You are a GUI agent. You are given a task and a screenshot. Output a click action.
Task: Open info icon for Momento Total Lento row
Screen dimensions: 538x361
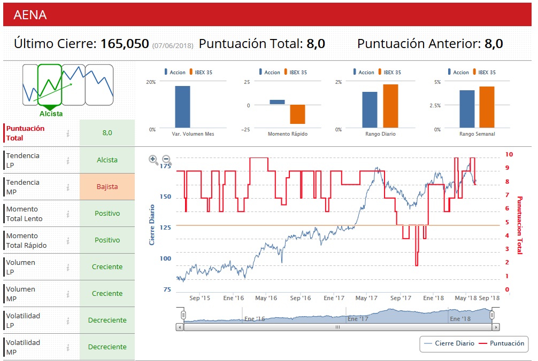[68, 214]
